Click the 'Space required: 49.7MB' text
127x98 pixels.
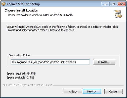(x=21, y=73)
